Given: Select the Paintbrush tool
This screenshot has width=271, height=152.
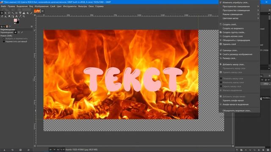Looking at the screenshot, I should [31, 13].
